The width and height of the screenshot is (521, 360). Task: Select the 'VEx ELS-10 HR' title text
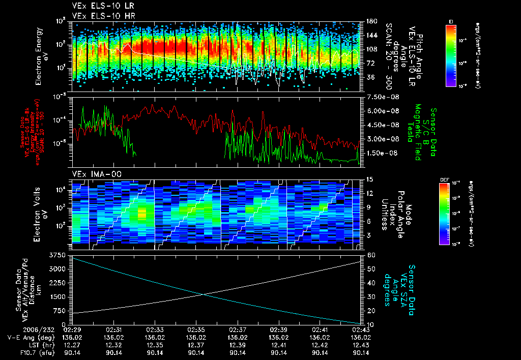104,16
